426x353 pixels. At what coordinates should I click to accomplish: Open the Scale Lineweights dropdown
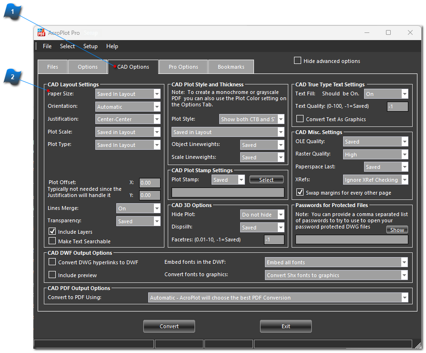(262, 157)
